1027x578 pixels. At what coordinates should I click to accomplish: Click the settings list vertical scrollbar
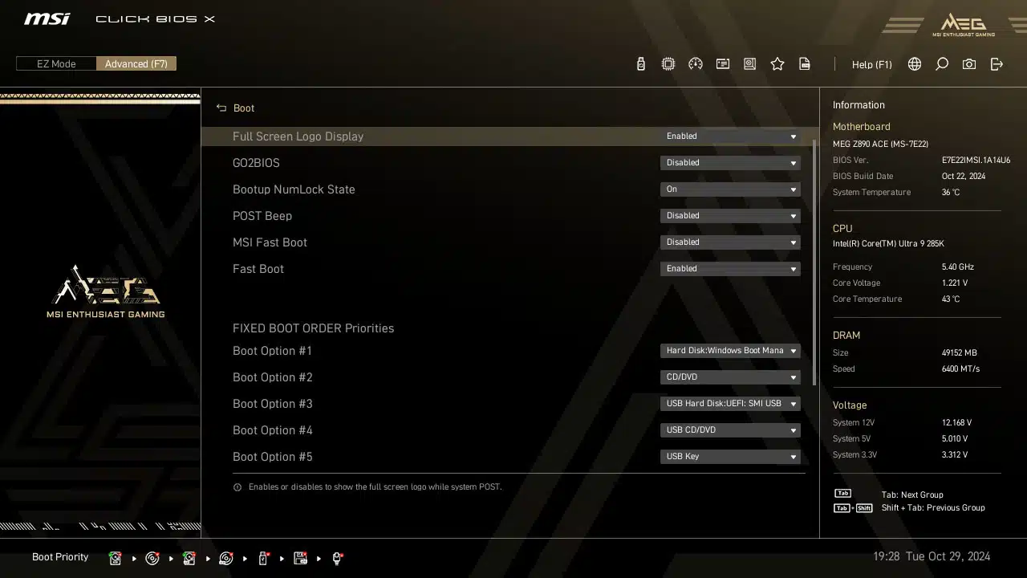[814, 261]
